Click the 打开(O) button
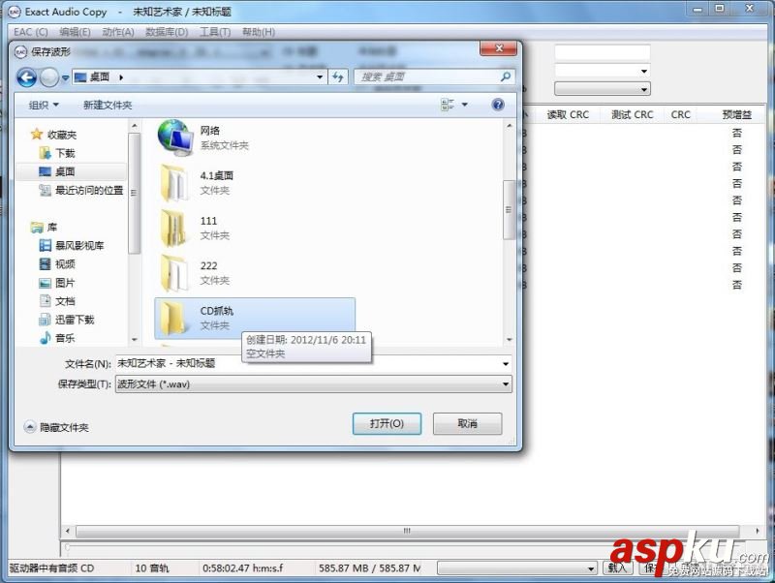This screenshot has height=583, width=775. tap(387, 423)
